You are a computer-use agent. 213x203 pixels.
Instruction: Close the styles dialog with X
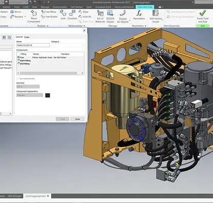coord(84,30)
